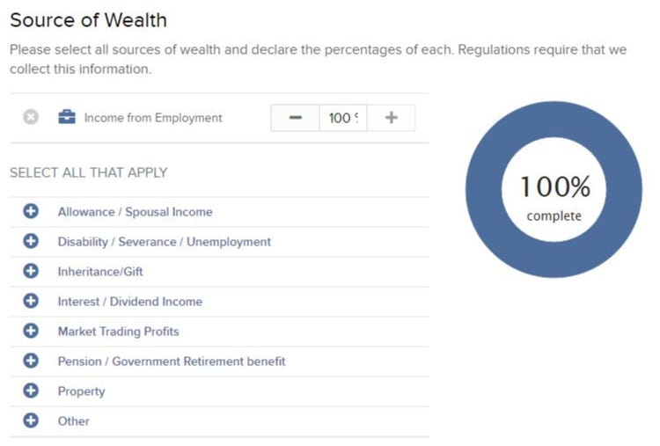Image resolution: width=660 pixels, height=446 pixels.
Task: Click the briefcase icon beside Income from Employment
Action: 67,117
